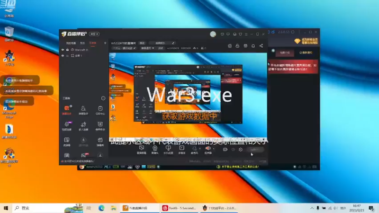Add a new scene with the plus icon

point(105,43)
